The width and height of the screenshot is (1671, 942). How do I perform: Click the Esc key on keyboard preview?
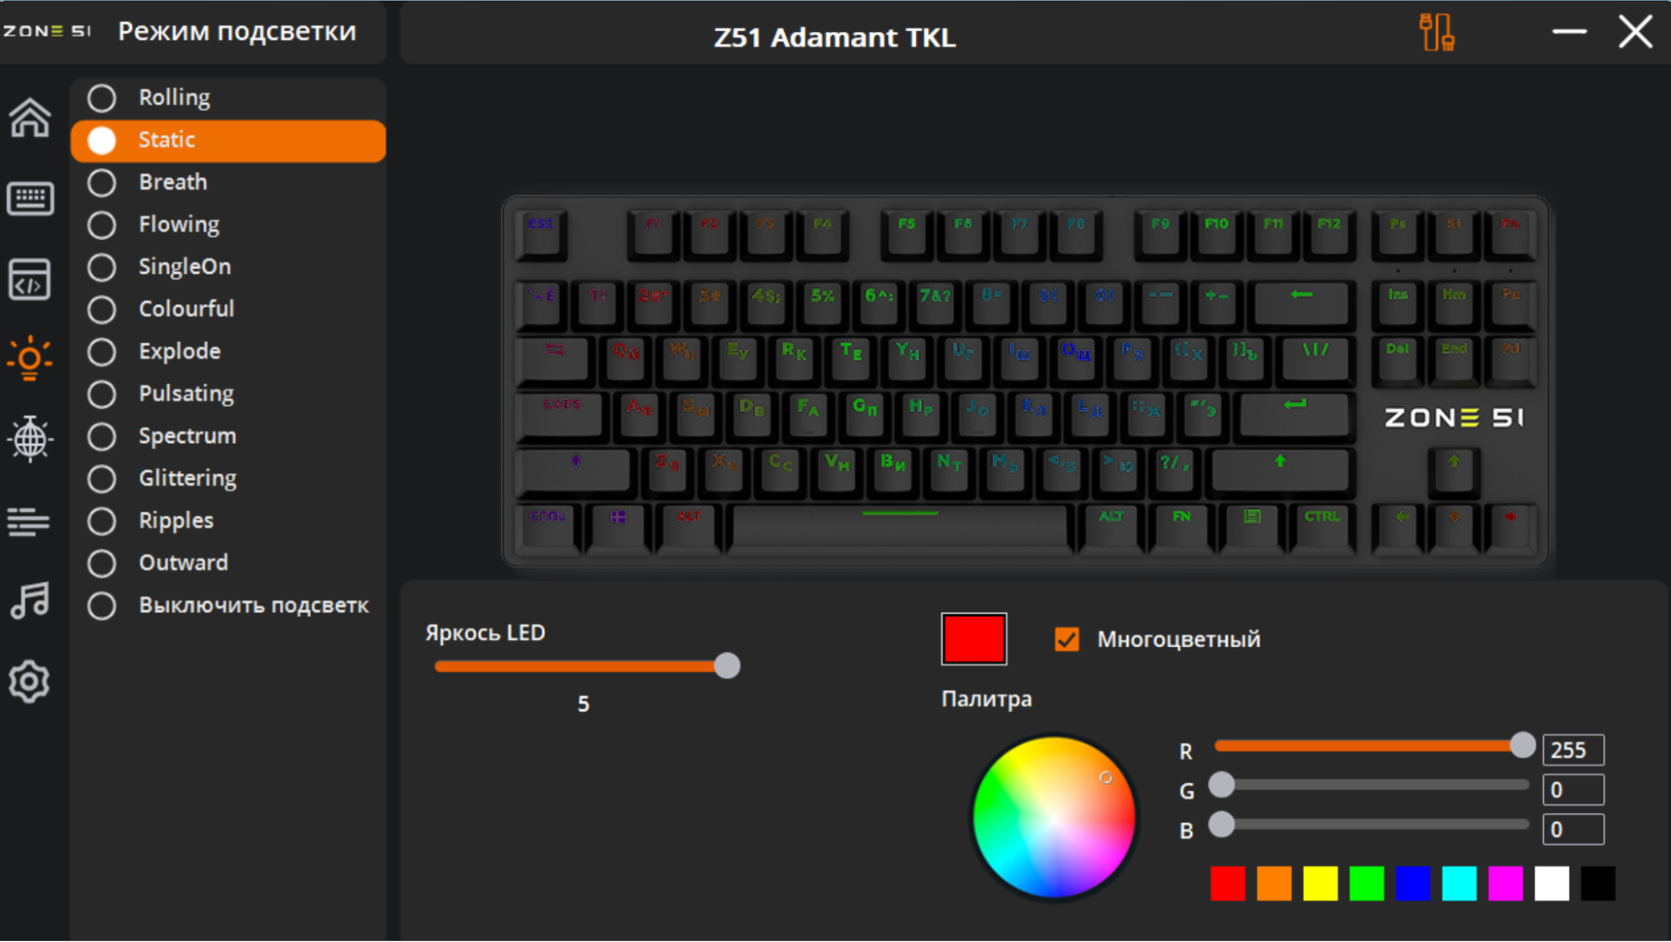[541, 233]
